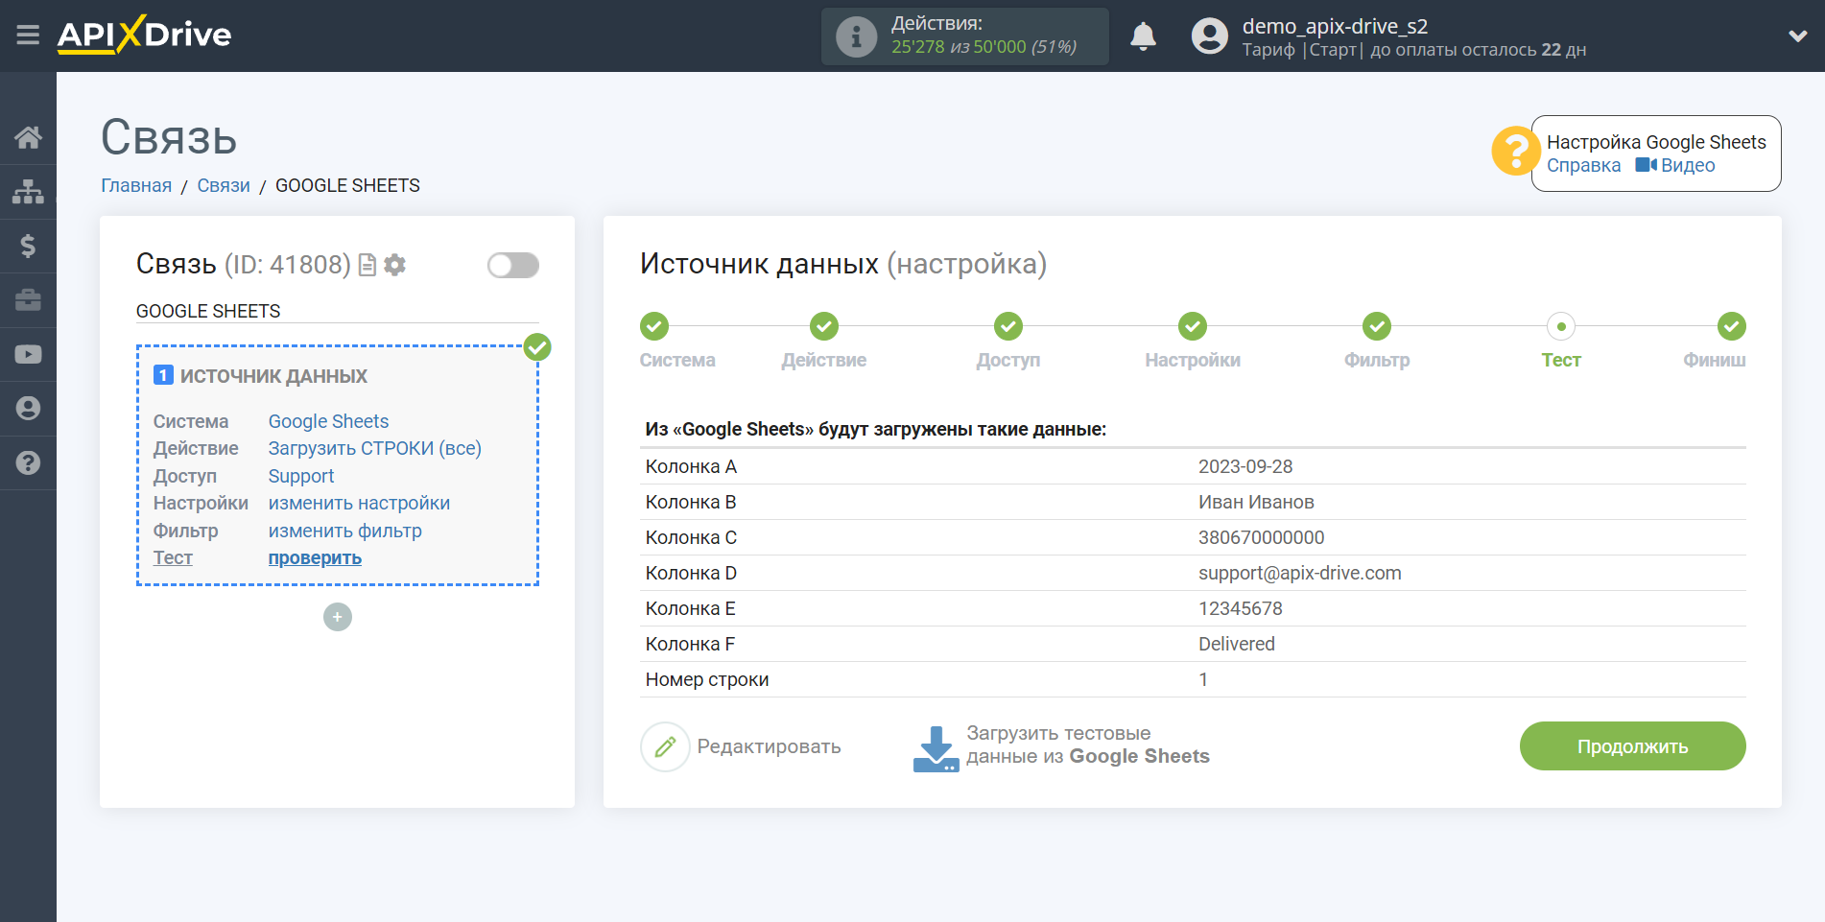1825x922 pixels.
Task: Click the Колонка A row label
Action: tap(691, 466)
